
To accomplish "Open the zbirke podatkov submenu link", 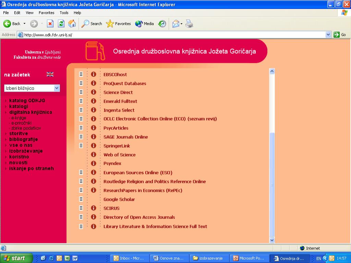I will click(26, 128).
